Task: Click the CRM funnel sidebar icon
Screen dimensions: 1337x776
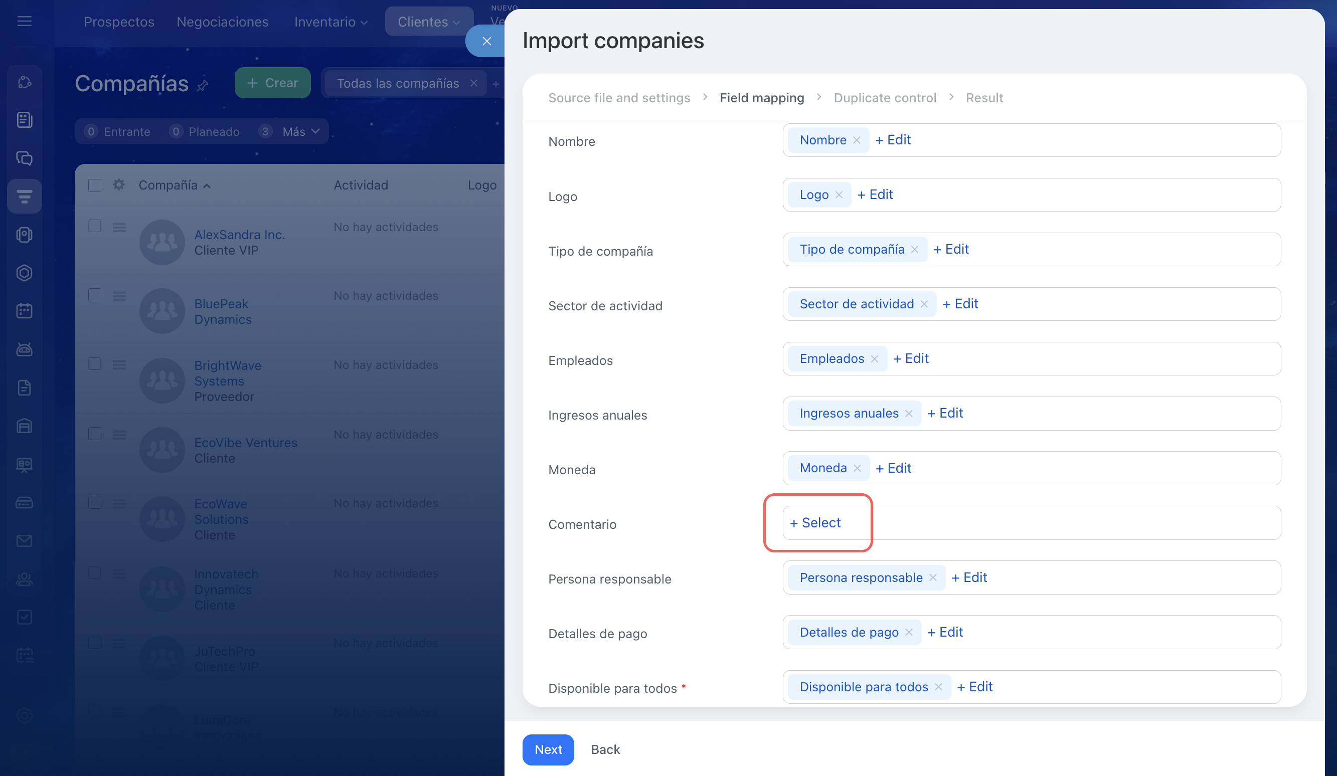Action: click(25, 196)
